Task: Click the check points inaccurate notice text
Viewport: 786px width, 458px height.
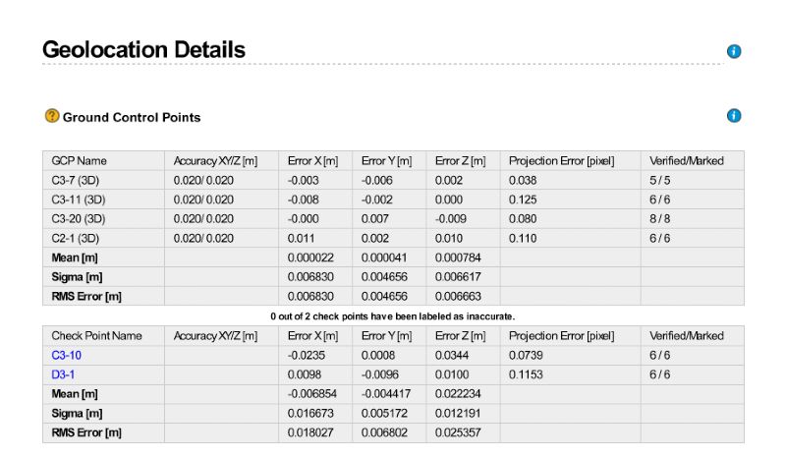Action: [x=393, y=315]
